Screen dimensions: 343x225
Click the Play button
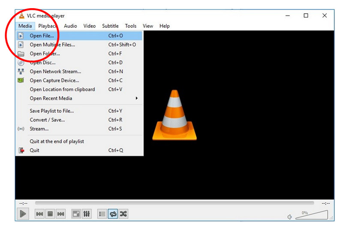tap(23, 213)
